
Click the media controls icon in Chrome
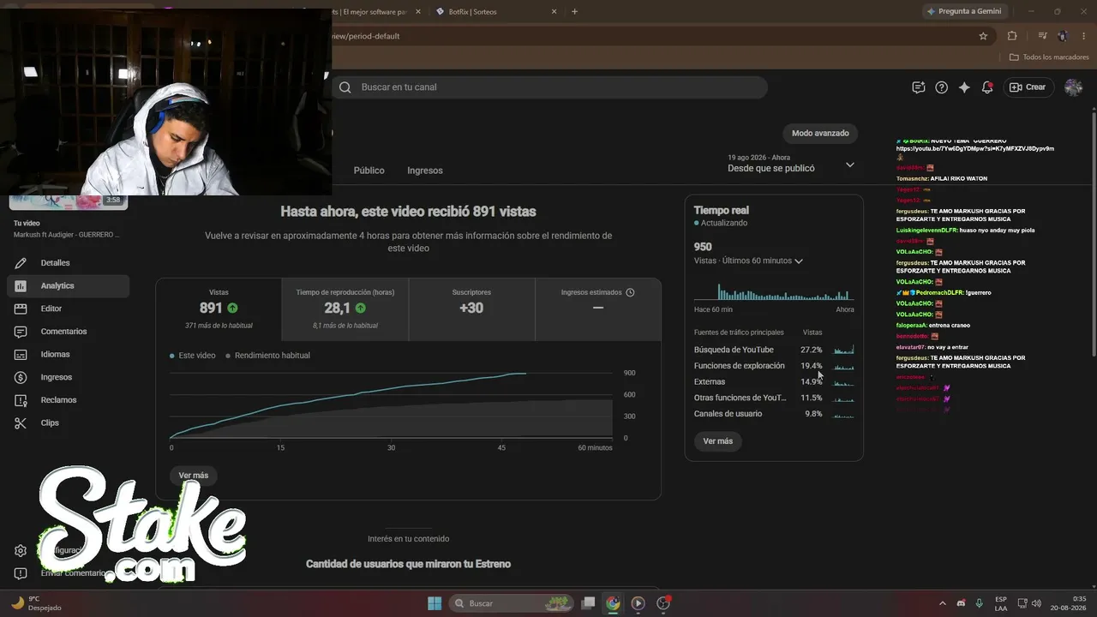(1042, 36)
